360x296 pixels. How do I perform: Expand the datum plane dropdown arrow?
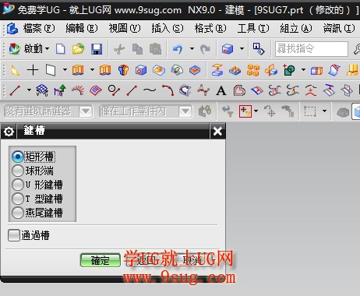65,69
